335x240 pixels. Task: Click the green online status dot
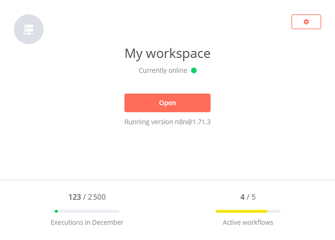(194, 70)
